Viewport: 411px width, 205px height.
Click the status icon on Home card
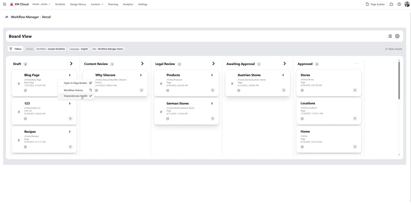point(302,147)
